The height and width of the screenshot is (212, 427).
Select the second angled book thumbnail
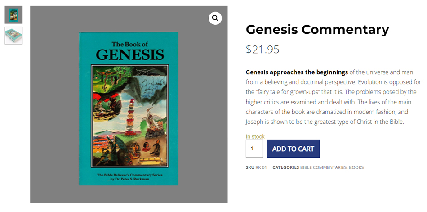coord(13,36)
